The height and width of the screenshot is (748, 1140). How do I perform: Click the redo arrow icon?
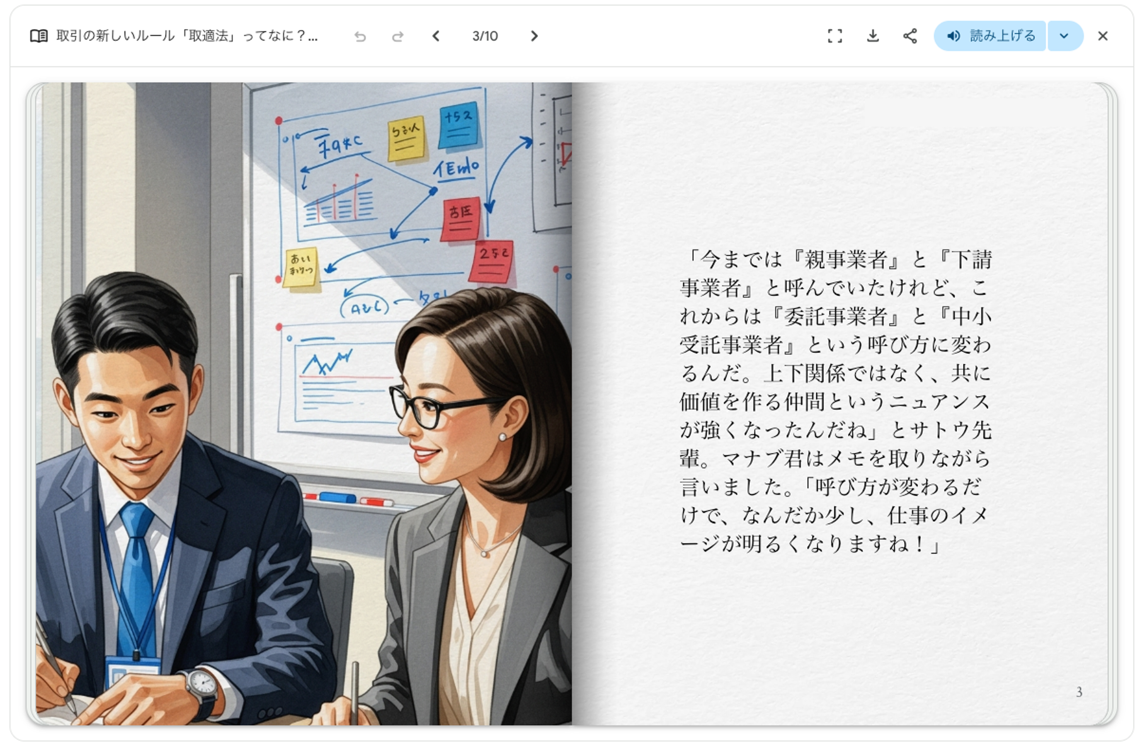point(398,36)
